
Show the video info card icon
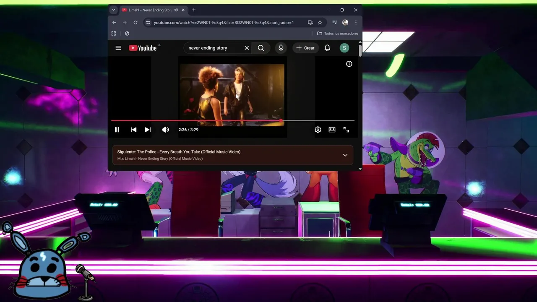pos(349,64)
